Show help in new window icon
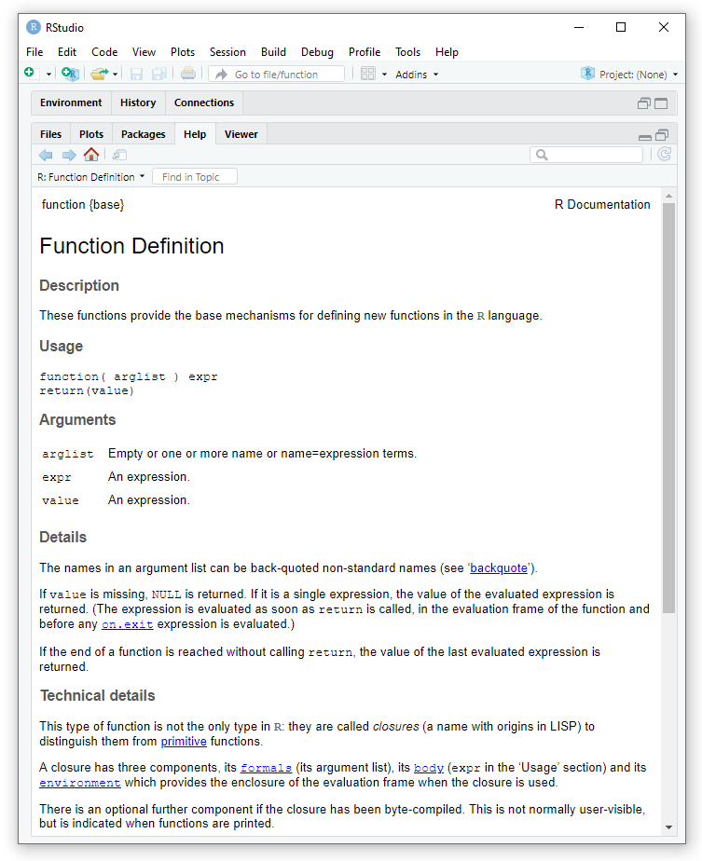Viewport: 702px width, 861px height. tap(119, 155)
